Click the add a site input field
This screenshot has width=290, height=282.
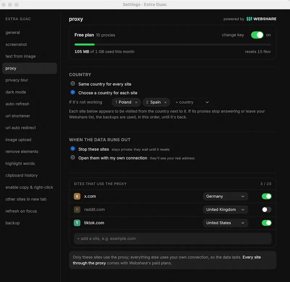[173, 239]
